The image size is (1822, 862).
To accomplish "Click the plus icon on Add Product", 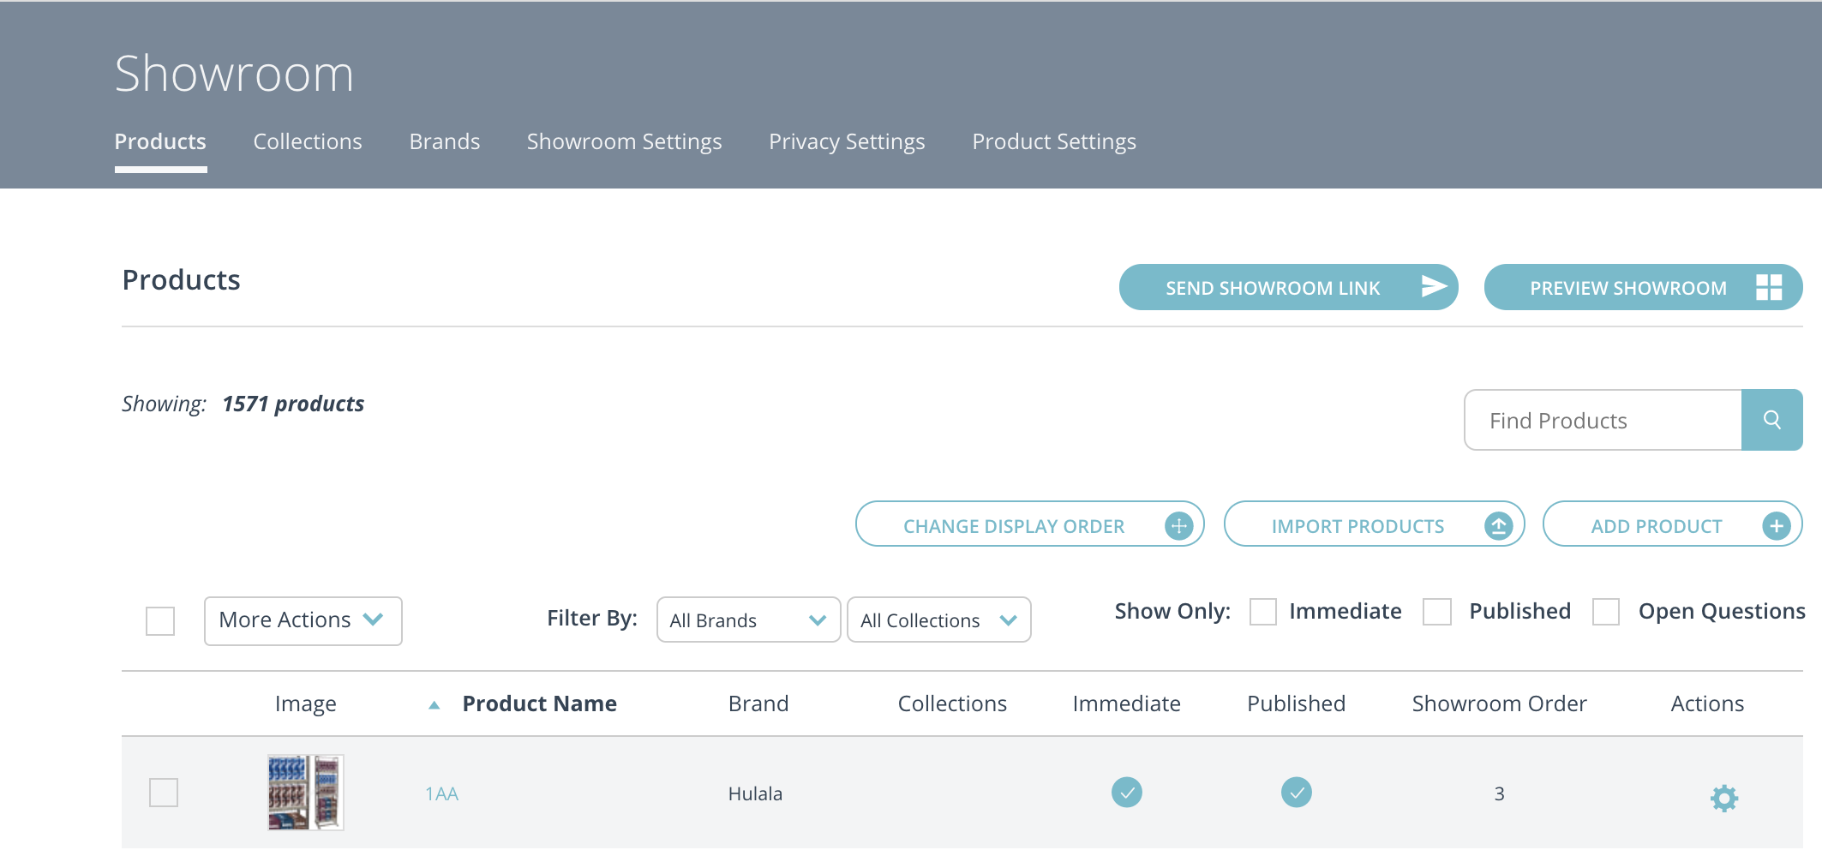I will click(x=1776, y=524).
